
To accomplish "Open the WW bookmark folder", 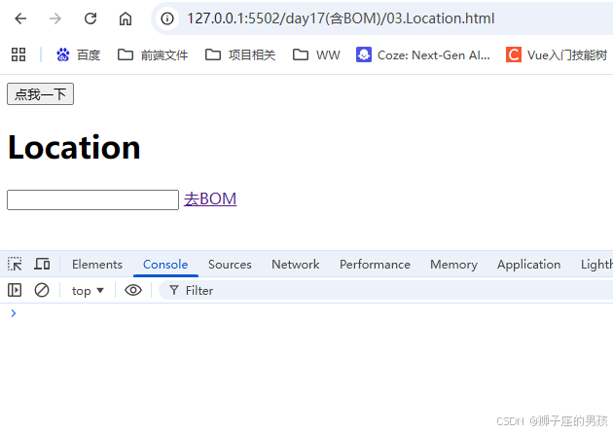I will point(316,55).
